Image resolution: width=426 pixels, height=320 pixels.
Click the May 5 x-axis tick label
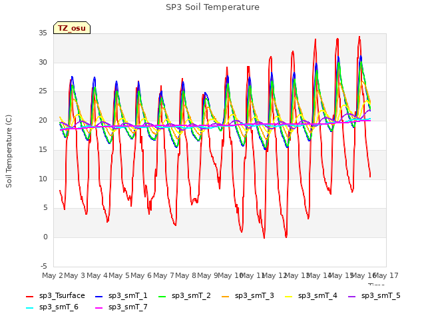point(119,275)
